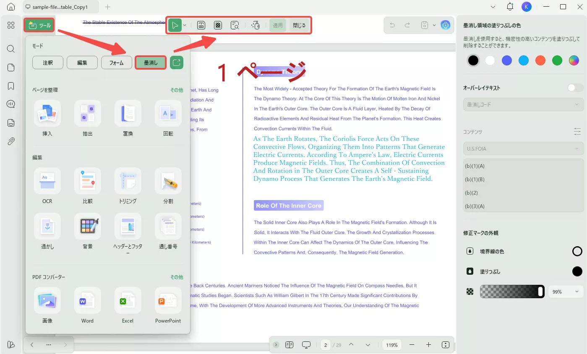587x354 pixels.
Task: Switch to 編集 edit mode
Action: 82,62
